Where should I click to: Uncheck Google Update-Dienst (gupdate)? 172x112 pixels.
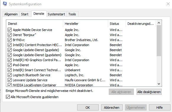[9, 50]
